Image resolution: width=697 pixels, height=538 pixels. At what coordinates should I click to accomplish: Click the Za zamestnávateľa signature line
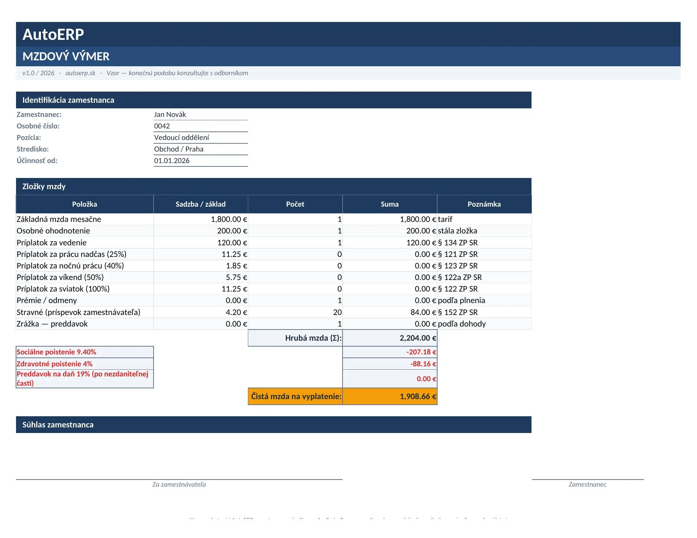pyautogui.click(x=179, y=480)
